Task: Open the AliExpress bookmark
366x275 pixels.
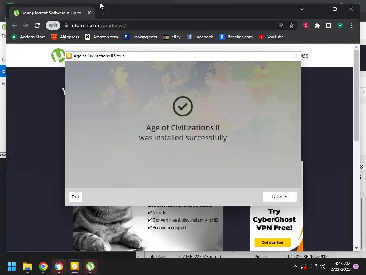Action: pos(65,37)
